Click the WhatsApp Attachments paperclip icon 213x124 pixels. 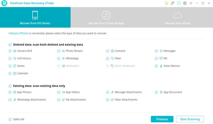(15, 100)
